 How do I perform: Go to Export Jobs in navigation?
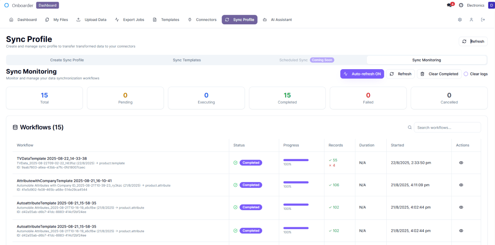[130, 20]
